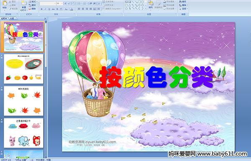This screenshot has height=161, width=251.
Task: Toggle Bold formatting
Action: tap(41, 9)
